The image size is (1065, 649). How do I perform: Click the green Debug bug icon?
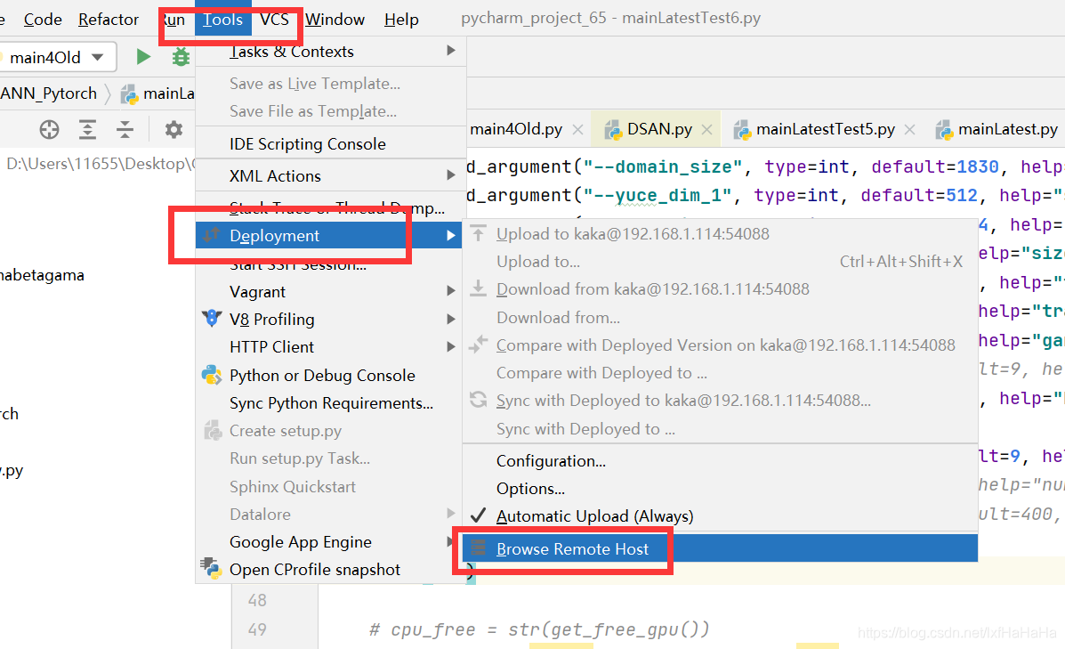coord(180,56)
